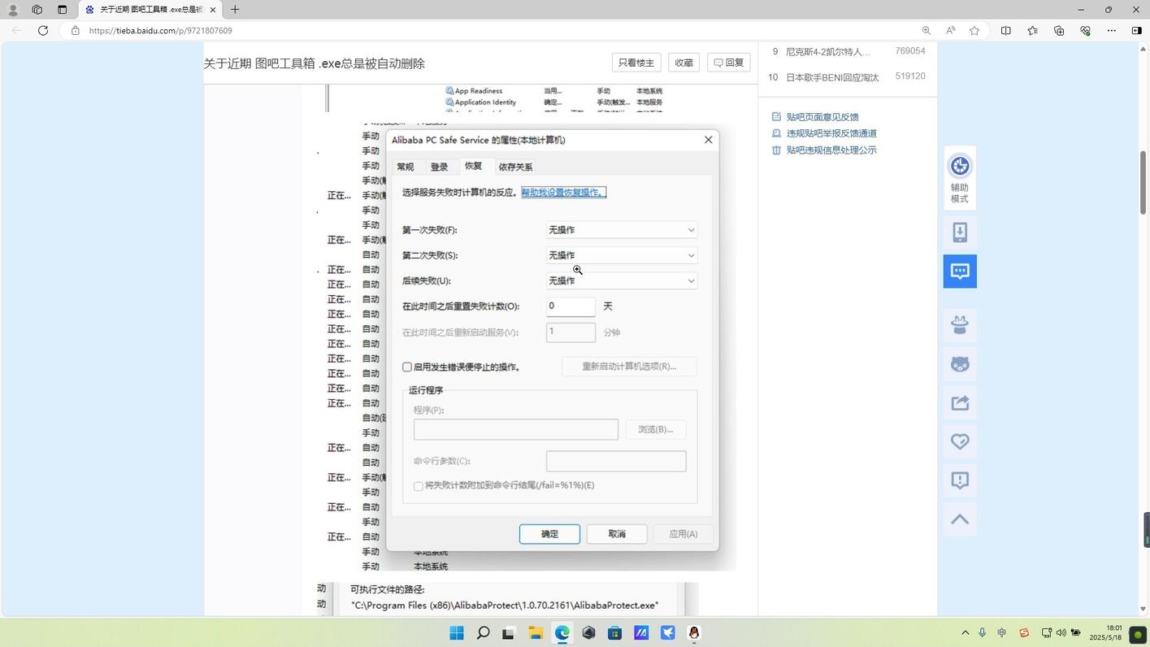Click the 收藏 button
The image size is (1150, 647).
click(x=683, y=63)
